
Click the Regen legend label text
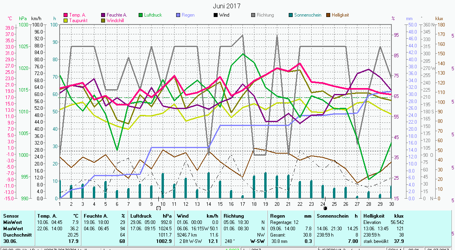[188, 15]
